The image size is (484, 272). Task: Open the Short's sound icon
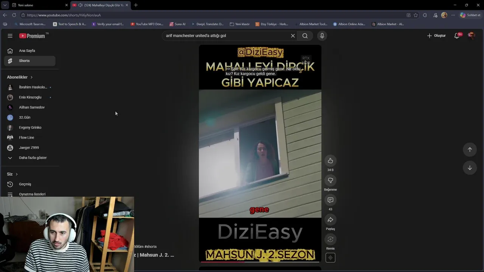click(330, 258)
